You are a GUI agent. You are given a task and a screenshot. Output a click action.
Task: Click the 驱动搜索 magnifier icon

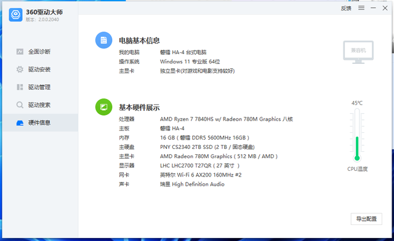(20, 105)
